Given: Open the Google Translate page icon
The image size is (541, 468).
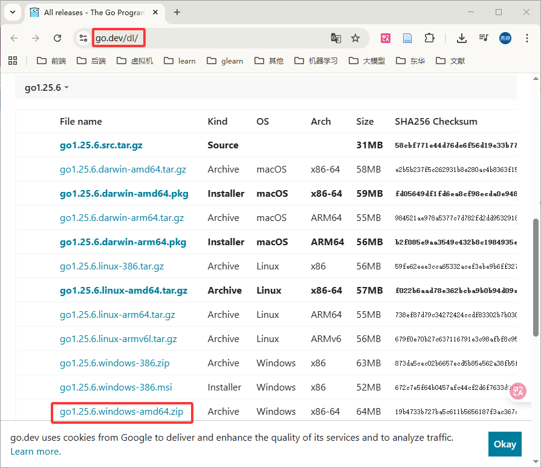Looking at the screenshot, I should click(336, 38).
